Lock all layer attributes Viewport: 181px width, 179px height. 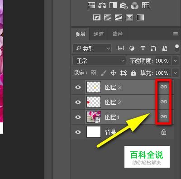133,73
